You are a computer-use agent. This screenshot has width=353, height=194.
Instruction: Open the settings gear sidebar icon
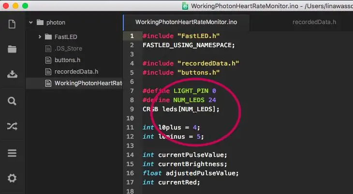tap(12, 178)
